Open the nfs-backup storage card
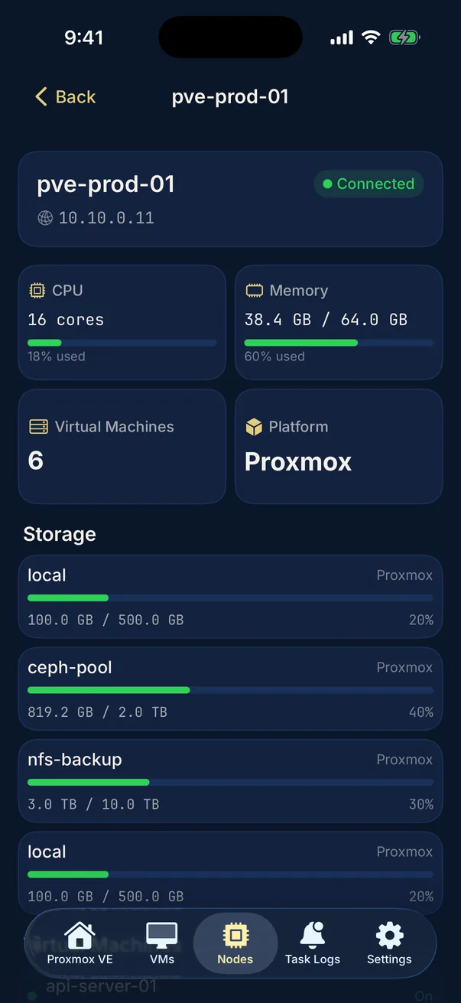The image size is (461, 1003). click(230, 780)
